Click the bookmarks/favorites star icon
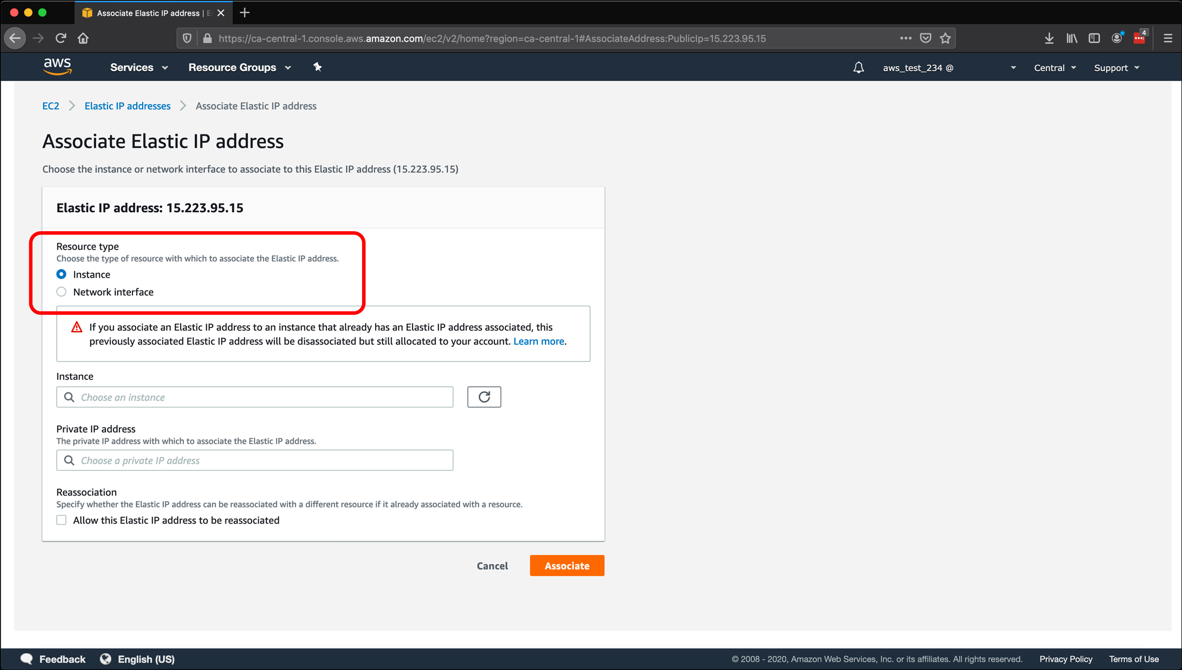 click(x=944, y=38)
